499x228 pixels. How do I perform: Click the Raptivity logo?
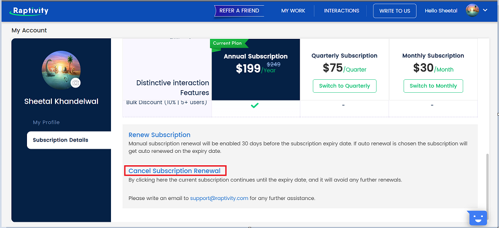(x=29, y=11)
